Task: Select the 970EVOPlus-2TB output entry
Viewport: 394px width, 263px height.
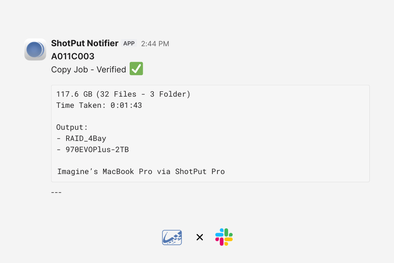Action: (97, 150)
